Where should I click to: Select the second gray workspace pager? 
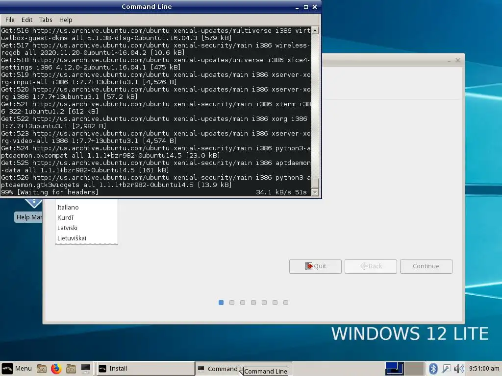coord(414,368)
